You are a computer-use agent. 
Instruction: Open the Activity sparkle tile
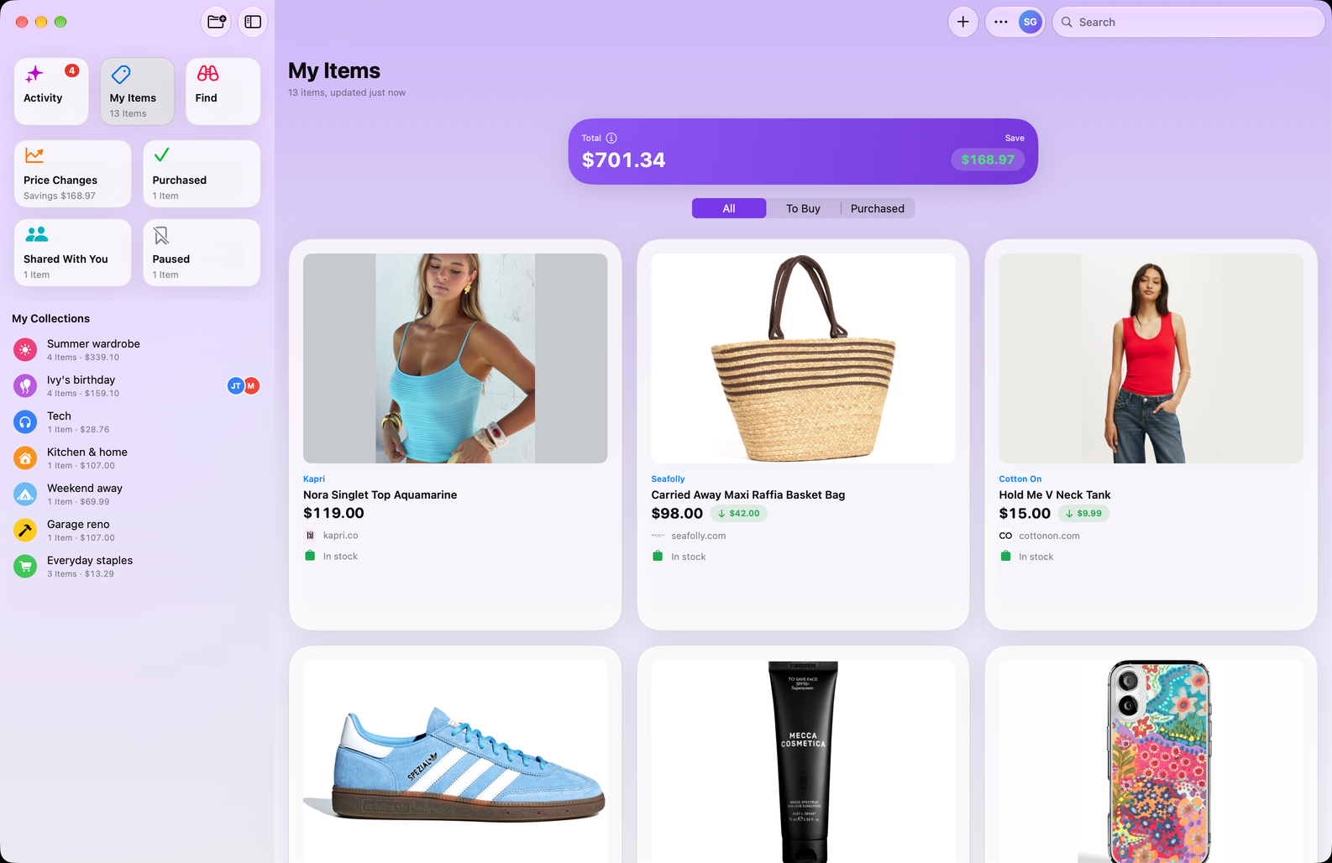[x=51, y=92]
